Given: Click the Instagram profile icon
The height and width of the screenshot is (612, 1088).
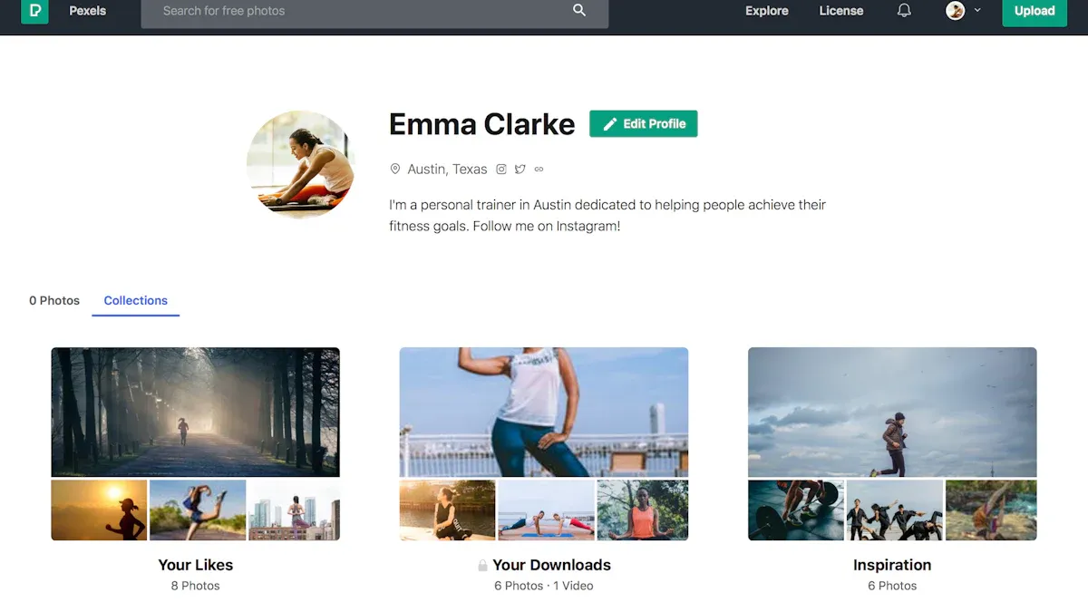Looking at the screenshot, I should (x=501, y=170).
